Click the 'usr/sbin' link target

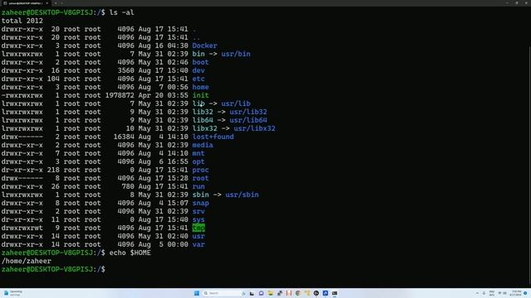[x=242, y=195]
